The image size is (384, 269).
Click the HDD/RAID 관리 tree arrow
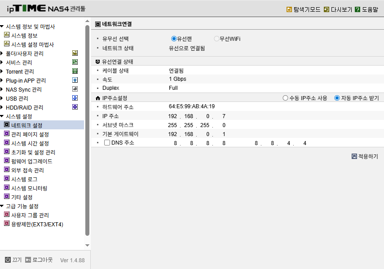(2, 107)
